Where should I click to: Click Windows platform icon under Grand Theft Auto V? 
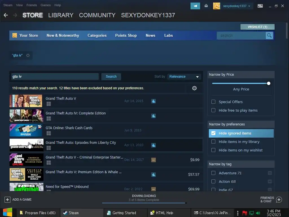[x=49, y=104]
